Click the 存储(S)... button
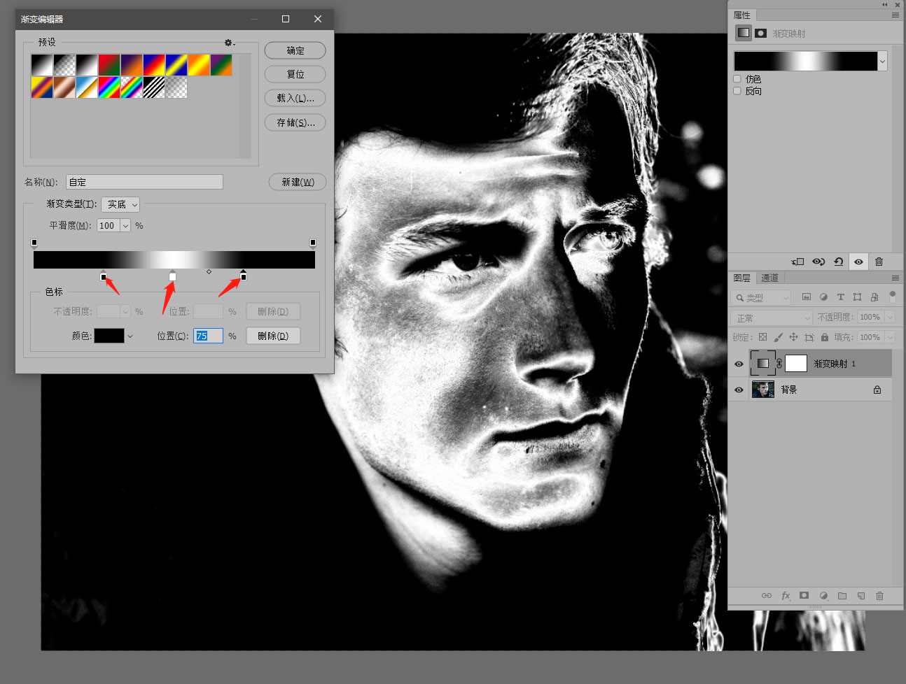Viewport: 906px width, 684px height. tap(295, 122)
